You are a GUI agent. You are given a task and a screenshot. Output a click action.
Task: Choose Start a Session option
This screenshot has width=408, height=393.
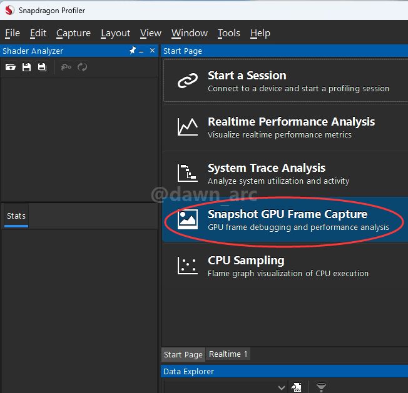(285, 81)
